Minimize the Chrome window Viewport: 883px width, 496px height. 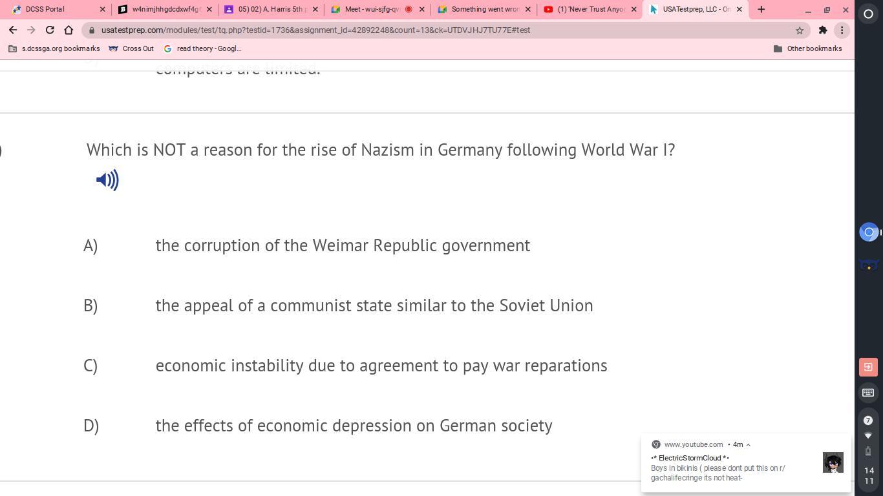[x=808, y=10]
